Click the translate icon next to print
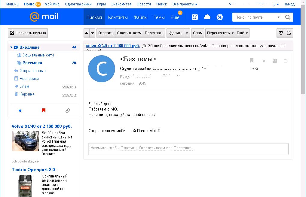This screenshot has width=306, height=197. click(x=289, y=33)
